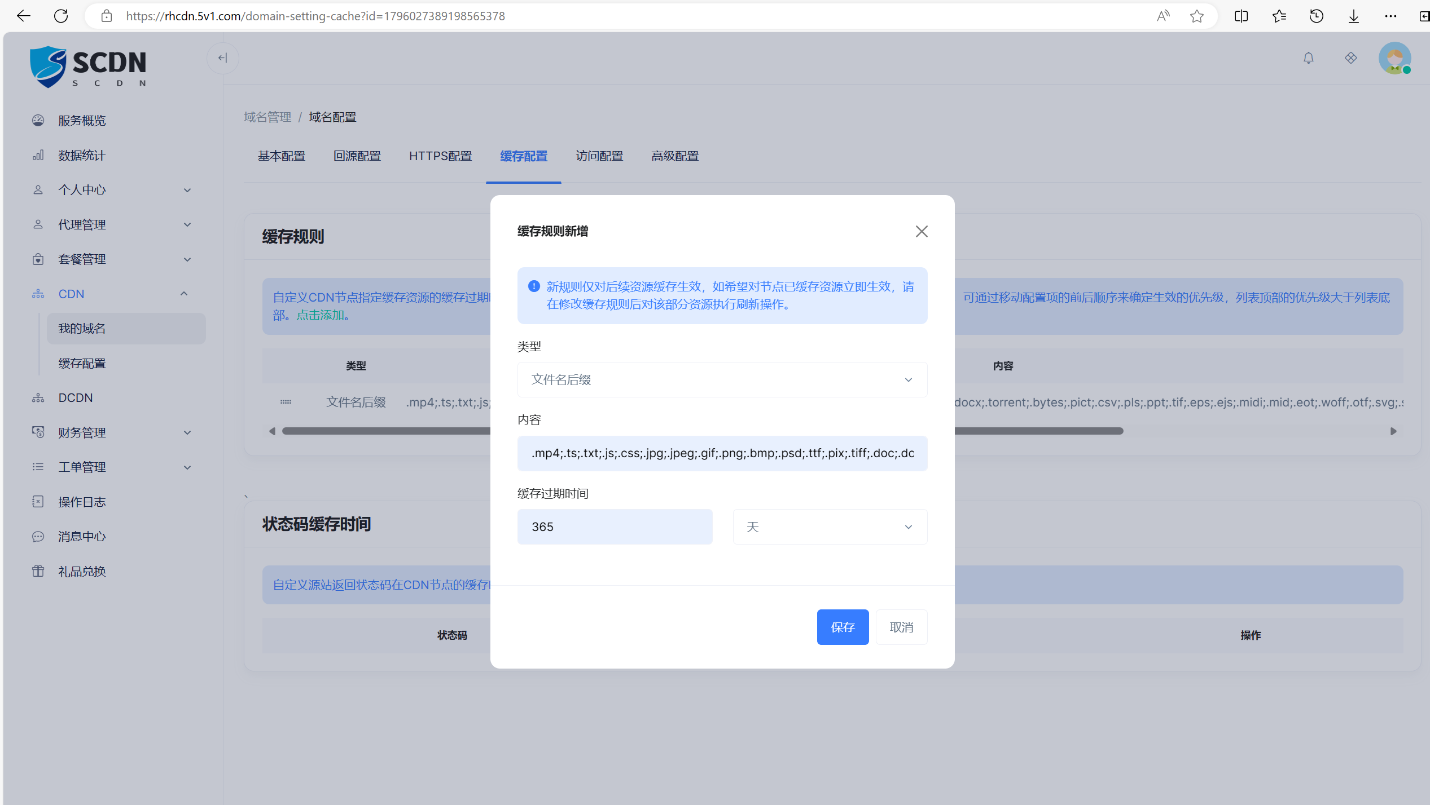
Task: Open the time unit dropdown 天
Action: [x=830, y=527]
